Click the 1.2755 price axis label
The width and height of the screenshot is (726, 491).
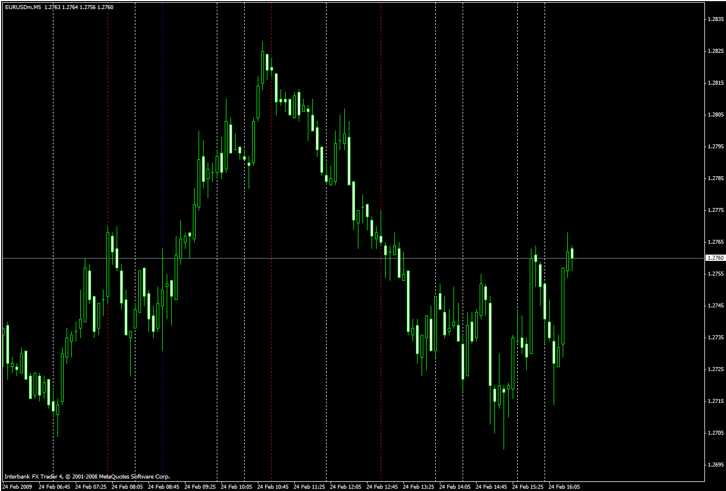[715, 274]
